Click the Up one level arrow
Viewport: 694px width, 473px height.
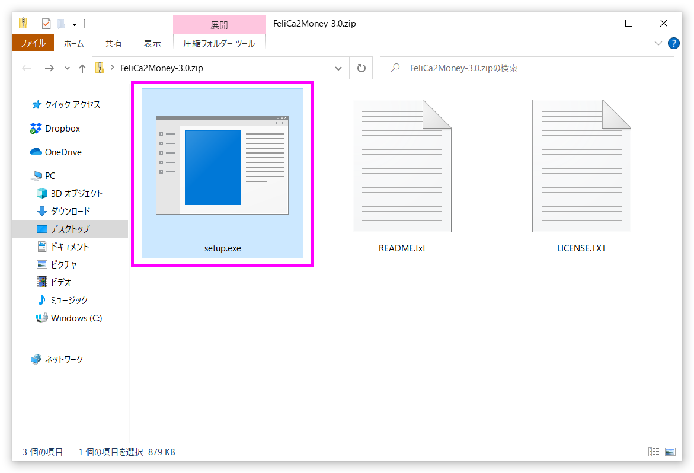tap(82, 68)
